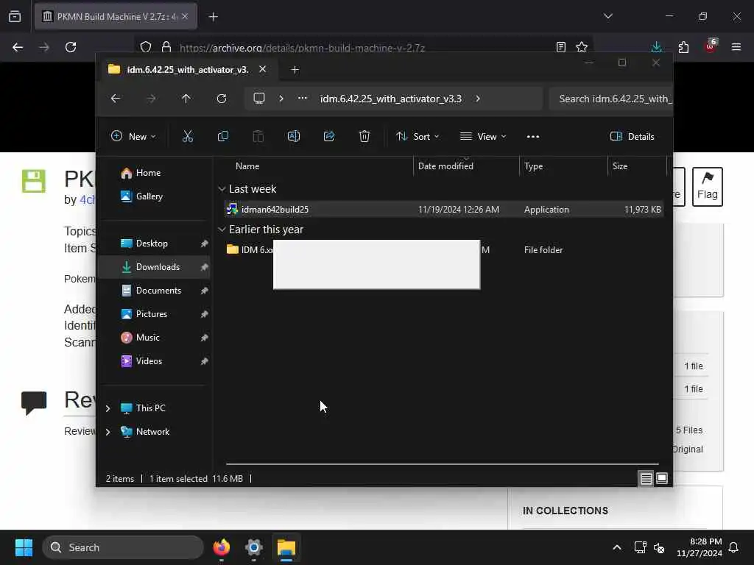This screenshot has height=565, width=754.
Task: Show hidden system tray icons
Action: pos(617,547)
